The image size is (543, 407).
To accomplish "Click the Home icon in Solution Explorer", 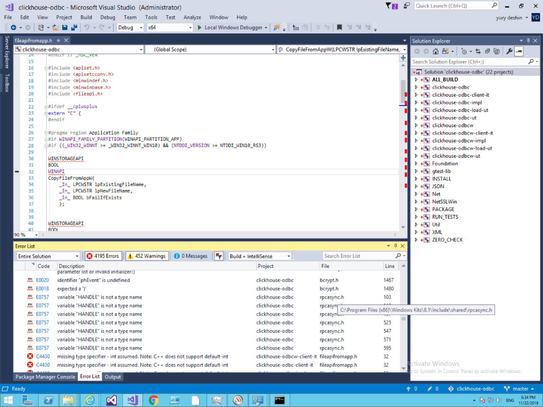I will (436, 51).
